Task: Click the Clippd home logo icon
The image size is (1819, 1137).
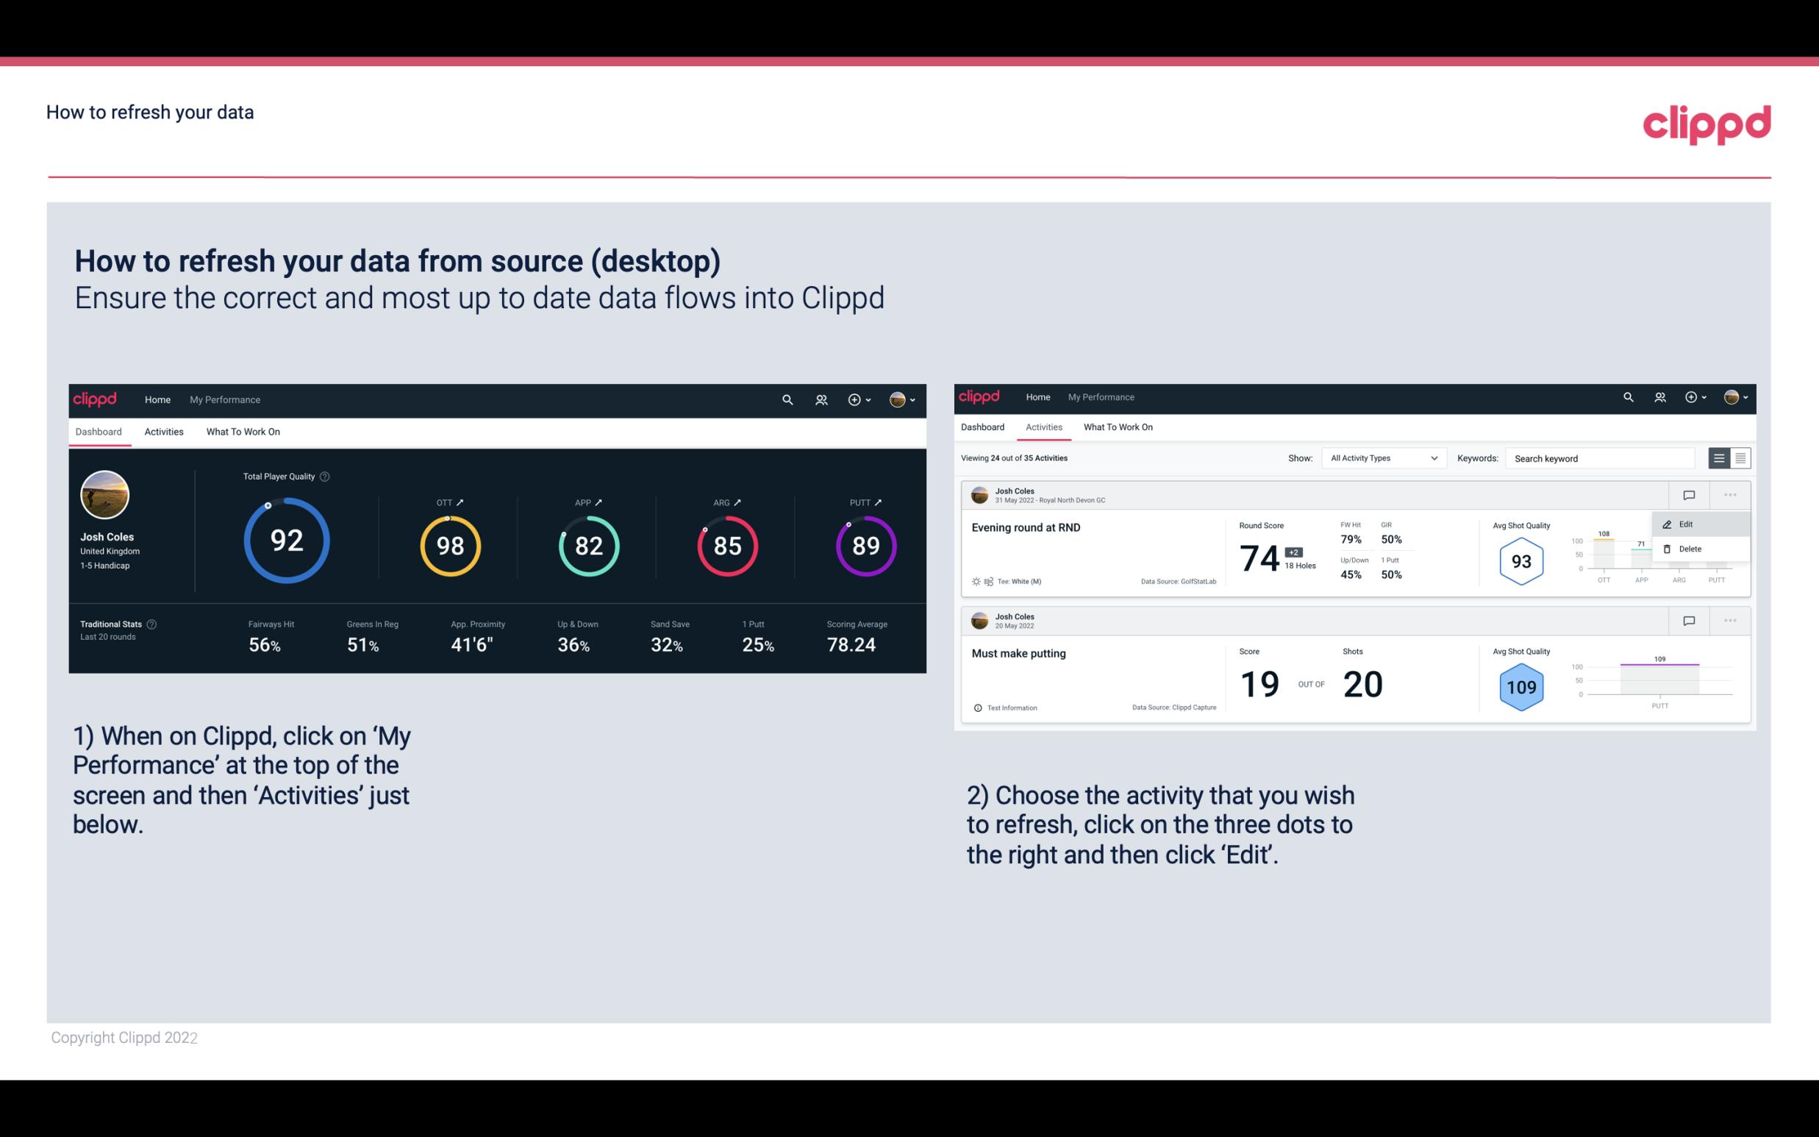Action: click(x=96, y=398)
